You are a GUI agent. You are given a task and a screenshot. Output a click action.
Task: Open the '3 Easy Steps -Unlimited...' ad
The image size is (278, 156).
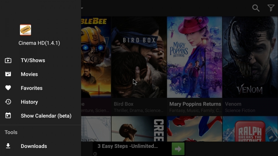(x=127, y=146)
